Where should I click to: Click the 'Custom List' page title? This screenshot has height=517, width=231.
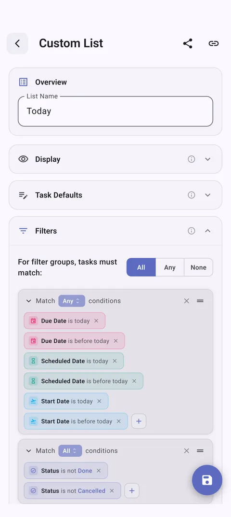[x=71, y=43]
